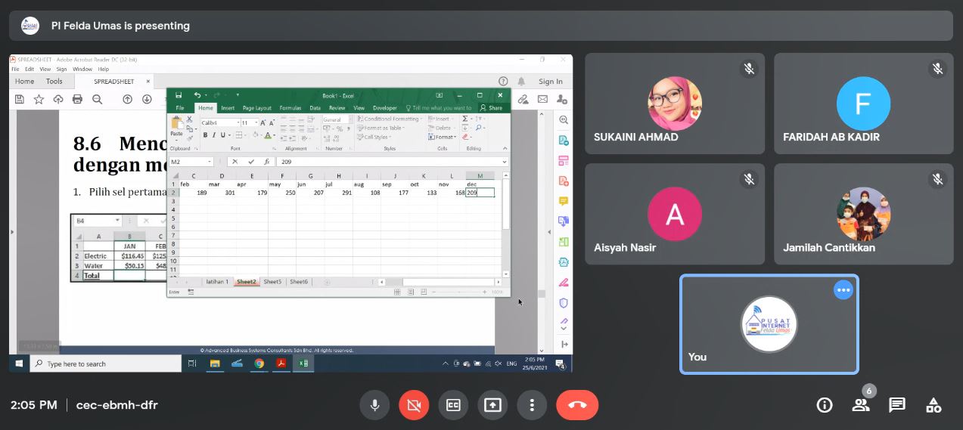Turn on the camera
963x430 pixels.
pos(414,405)
